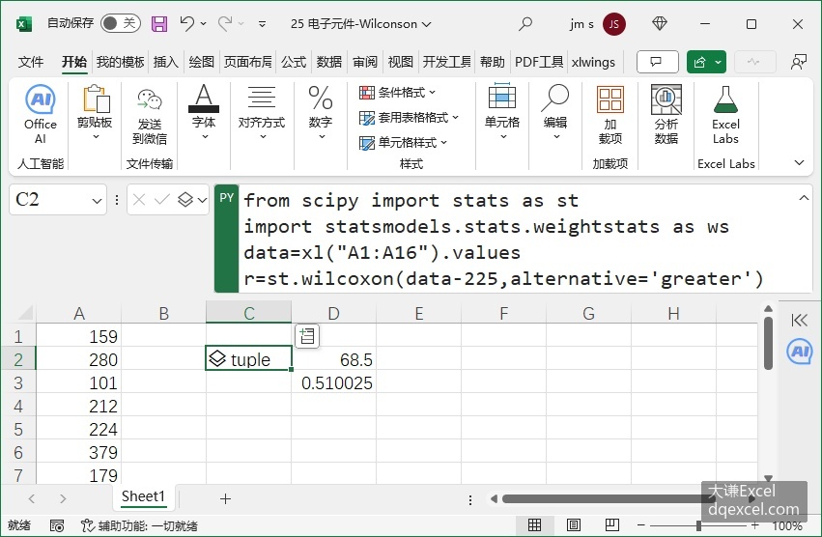Switch to the 公式 tab

coord(294,62)
